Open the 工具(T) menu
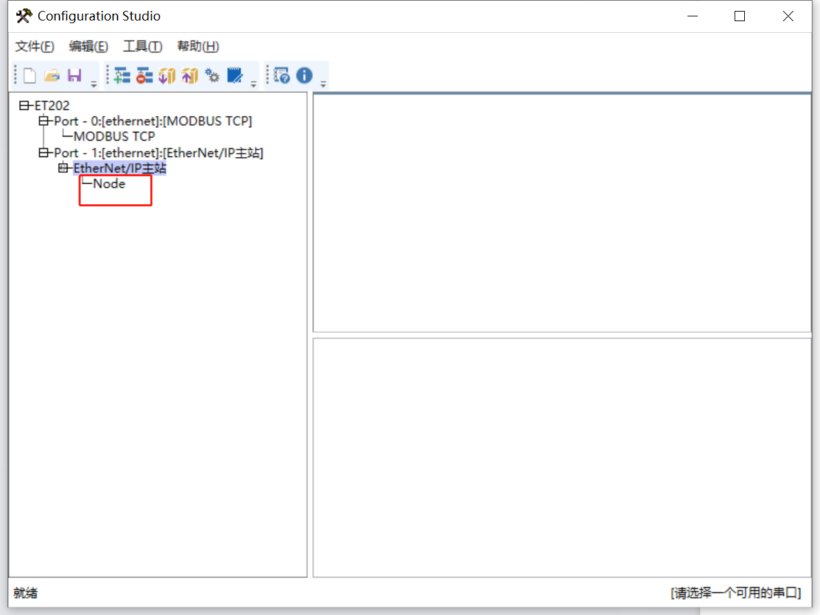Viewport: 820px width, 615px height. click(143, 46)
